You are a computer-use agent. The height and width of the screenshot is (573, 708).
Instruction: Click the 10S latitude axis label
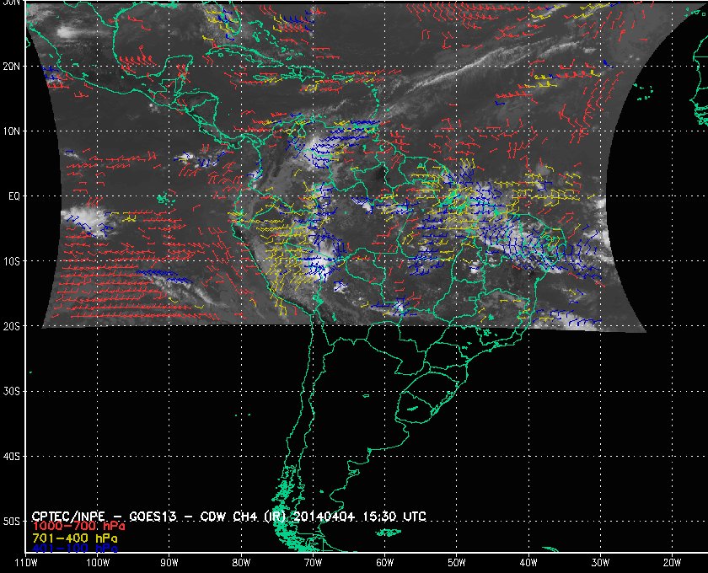coord(12,261)
